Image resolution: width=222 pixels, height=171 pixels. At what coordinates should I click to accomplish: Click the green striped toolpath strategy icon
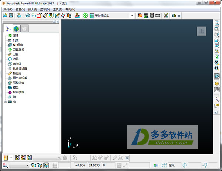click(x=92, y=16)
